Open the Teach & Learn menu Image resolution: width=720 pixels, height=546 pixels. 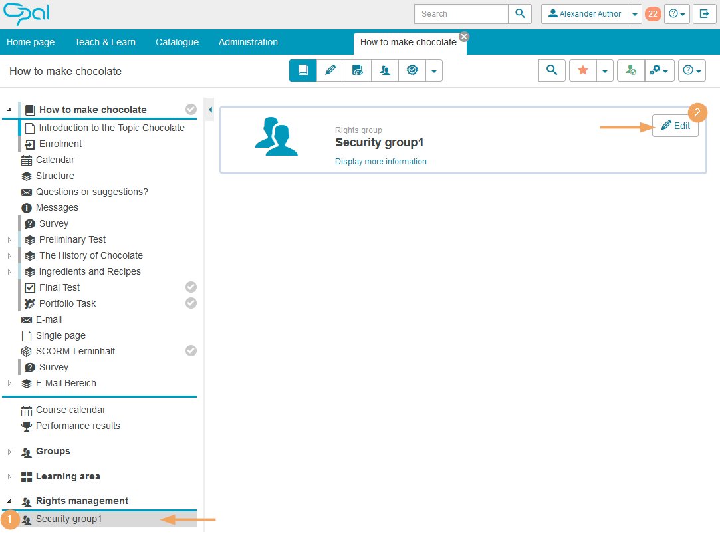[x=105, y=42]
